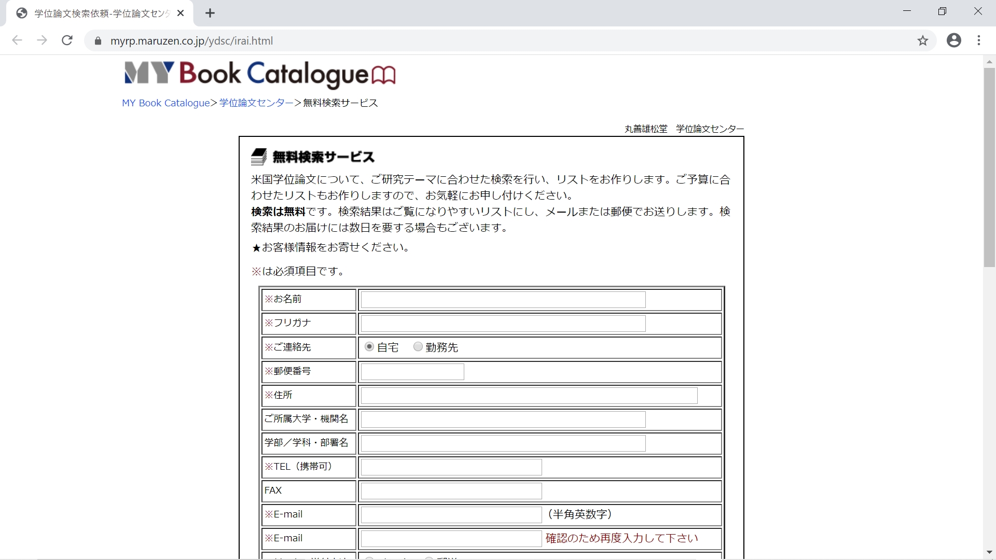This screenshot has height=560, width=996.
Task: Open the 学位論文センター breadcrumb link
Action: [256, 103]
